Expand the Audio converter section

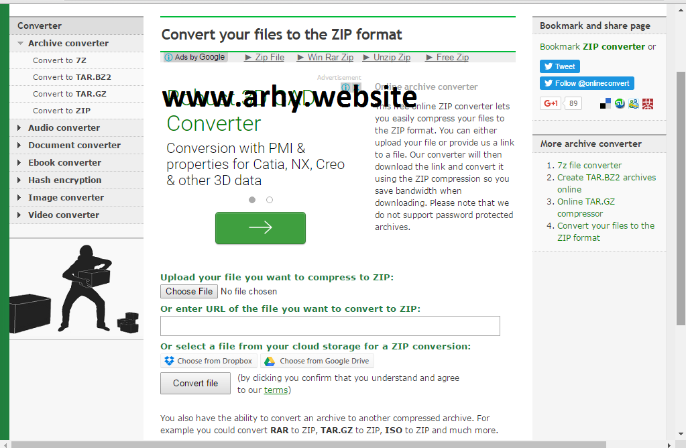tap(76, 127)
